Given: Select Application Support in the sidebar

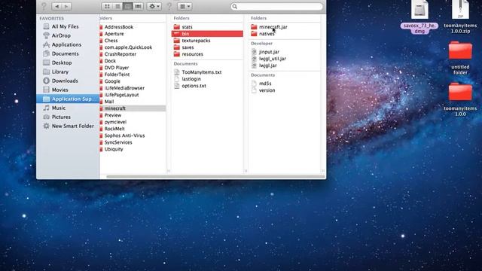Looking at the screenshot, I should [x=68, y=99].
